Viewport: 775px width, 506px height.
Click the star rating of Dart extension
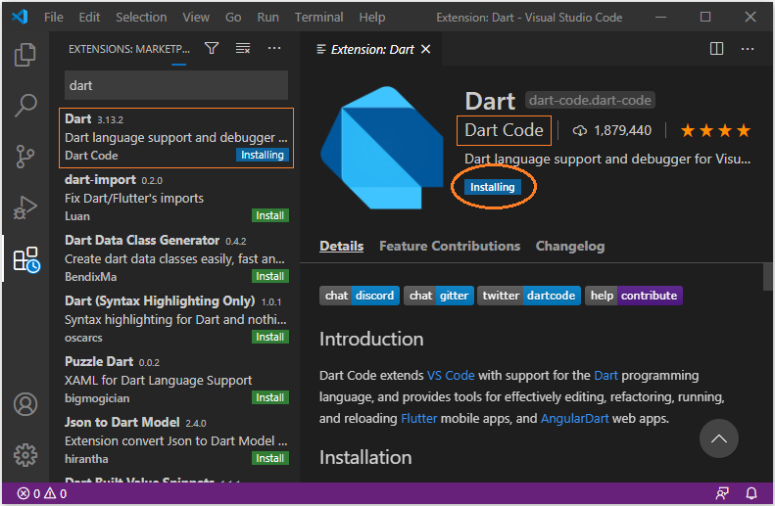(x=715, y=131)
